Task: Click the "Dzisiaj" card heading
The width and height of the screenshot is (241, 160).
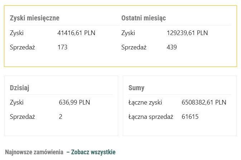Action: click(19, 88)
